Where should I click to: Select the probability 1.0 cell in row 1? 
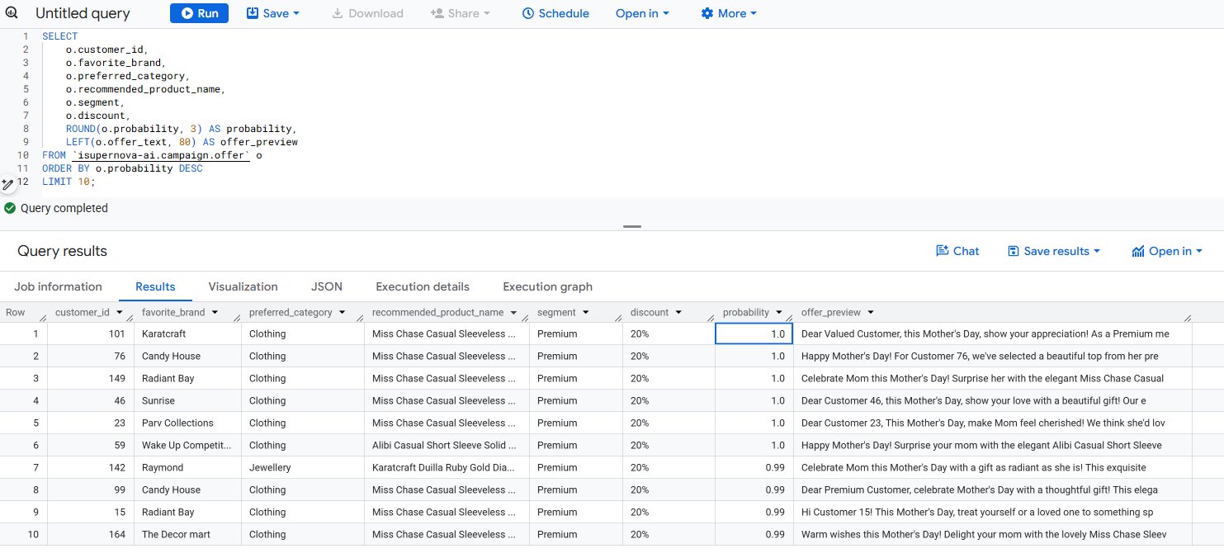click(x=754, y=334)
